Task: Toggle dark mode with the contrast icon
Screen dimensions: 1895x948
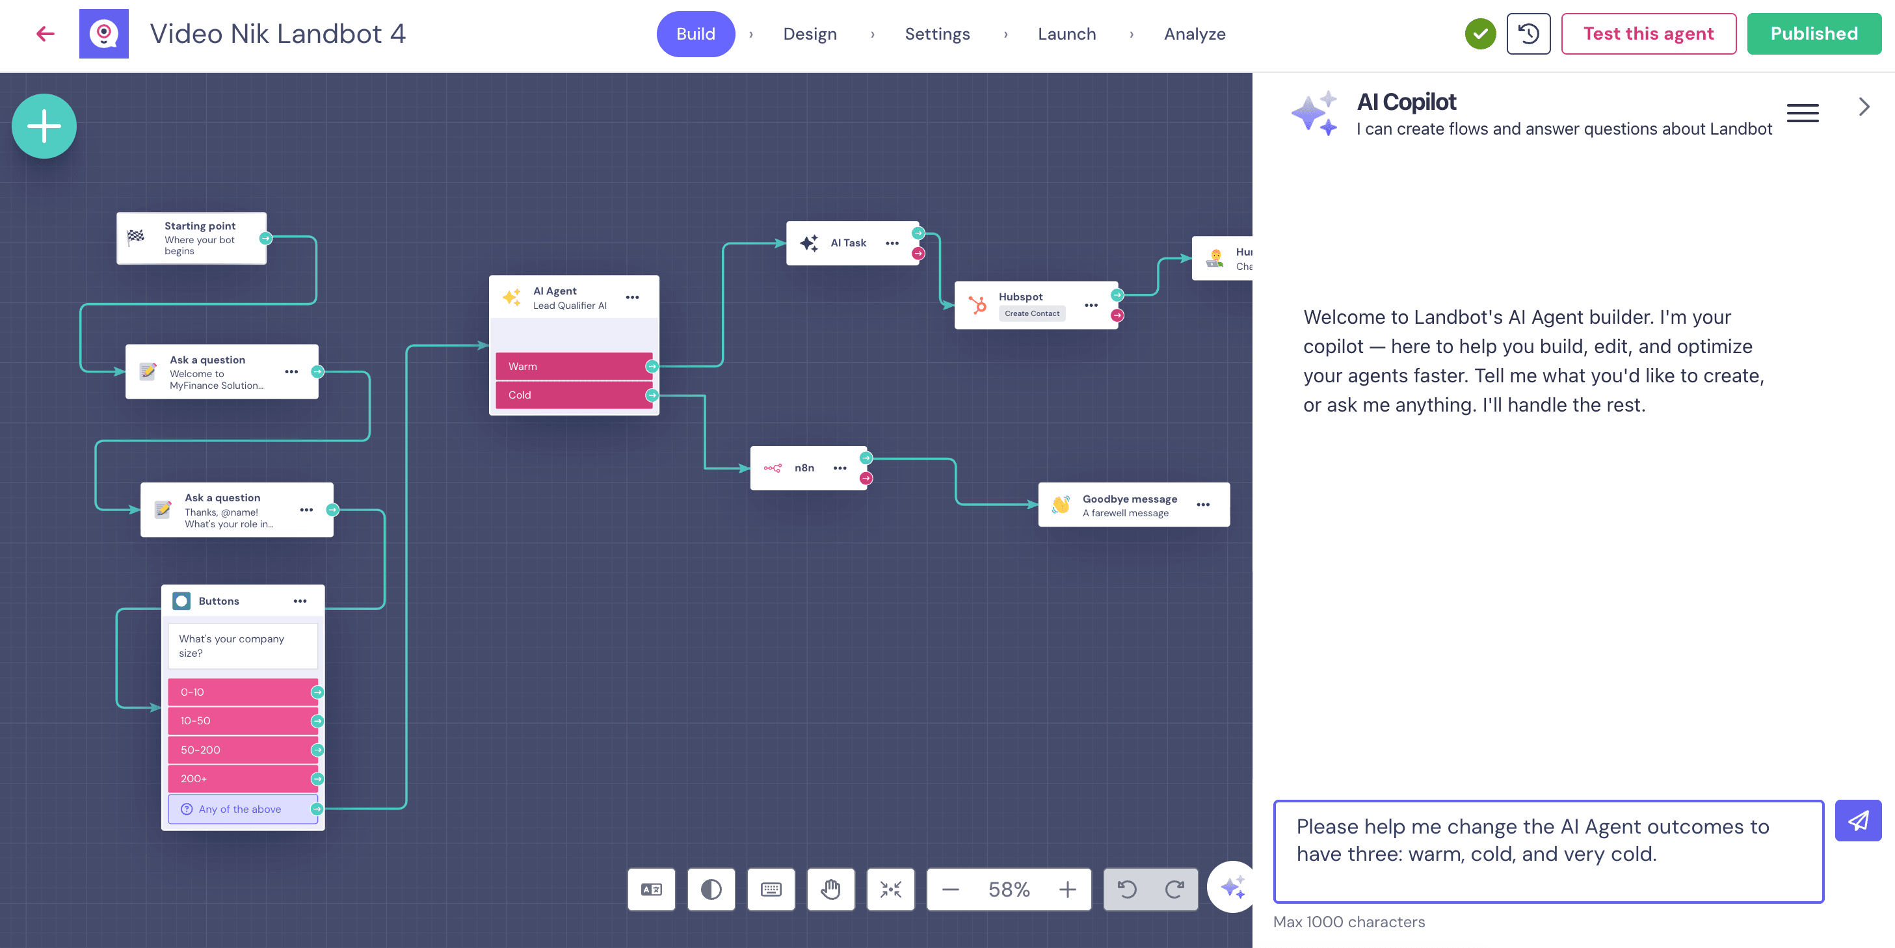Action: (711, 889)
